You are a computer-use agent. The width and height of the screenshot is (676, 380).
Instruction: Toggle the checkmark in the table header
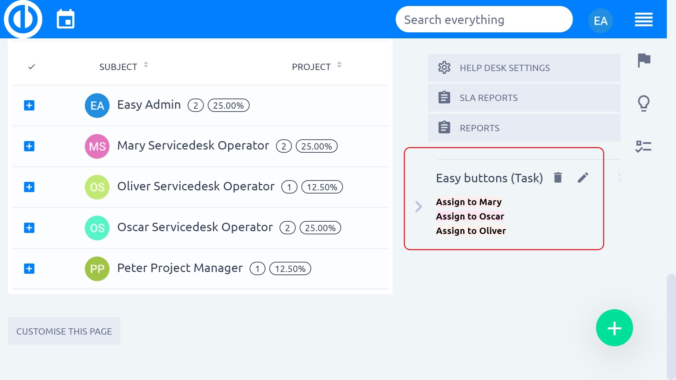(31, 66)
